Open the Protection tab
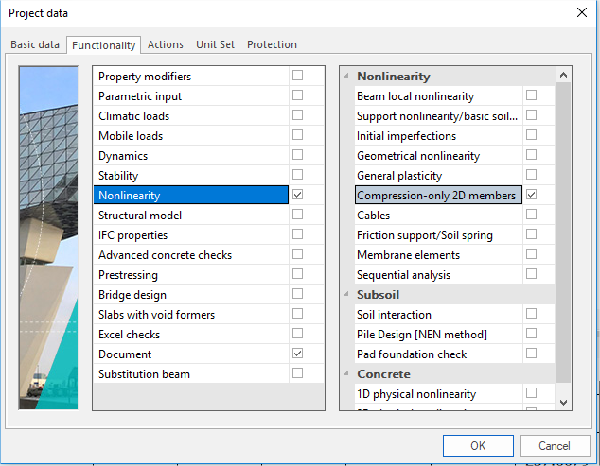This screenshot has width=600, height=466. (272, 44)
